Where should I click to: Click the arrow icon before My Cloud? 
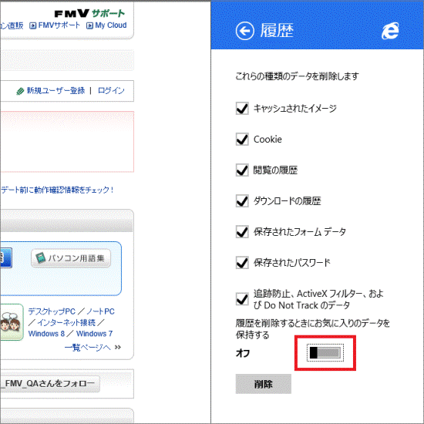(x=89, y=25)
